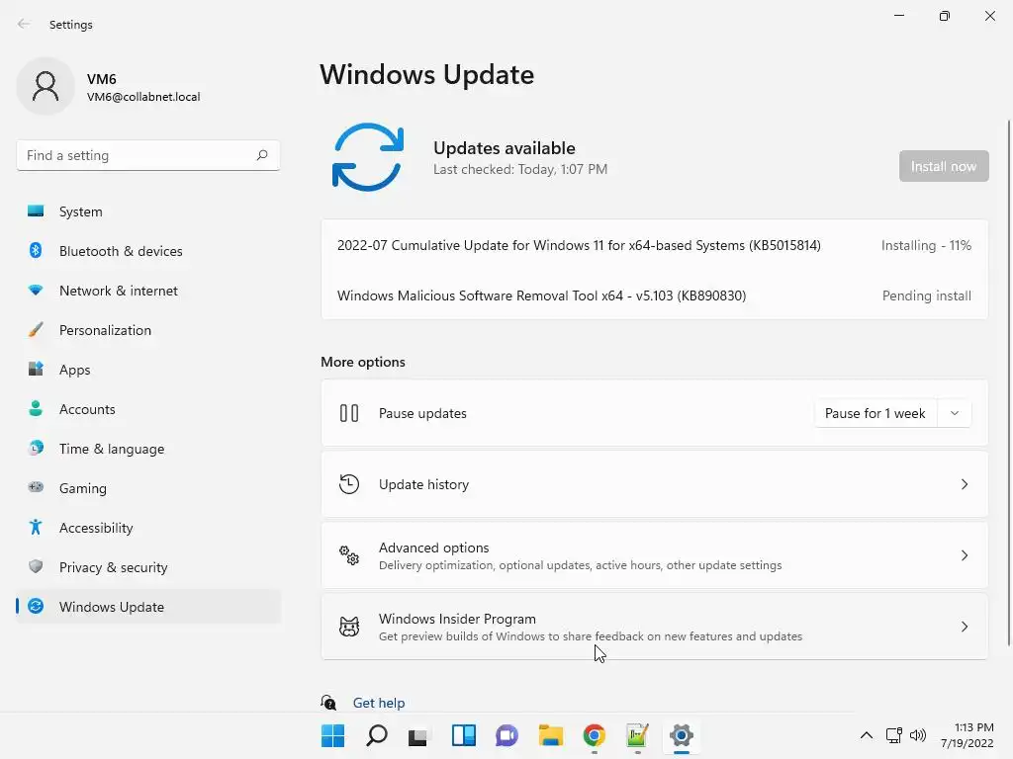Expand Windows Insider Program chevron

click(964, 626)
